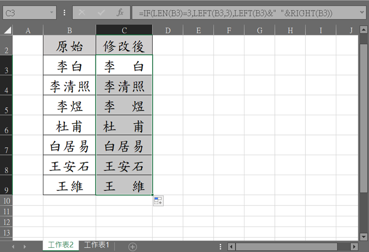The height and width of the screenshot is (252, 369).
Task: Select column G header
Action: (x=260, y=30)
